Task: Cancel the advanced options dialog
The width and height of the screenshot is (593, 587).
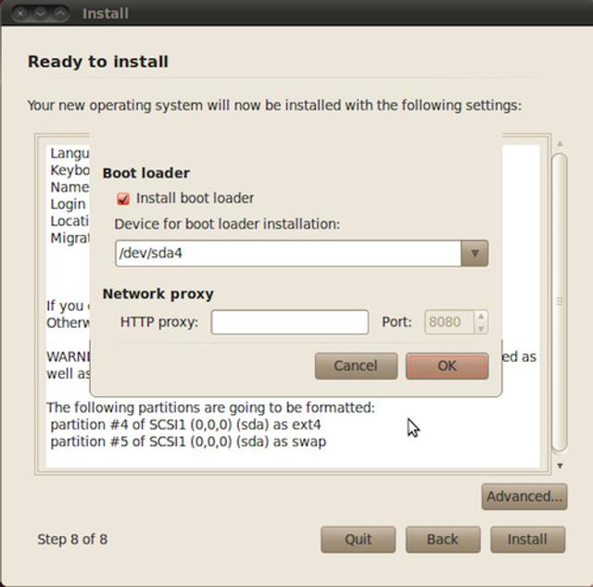Action: [x=356, y=366]
